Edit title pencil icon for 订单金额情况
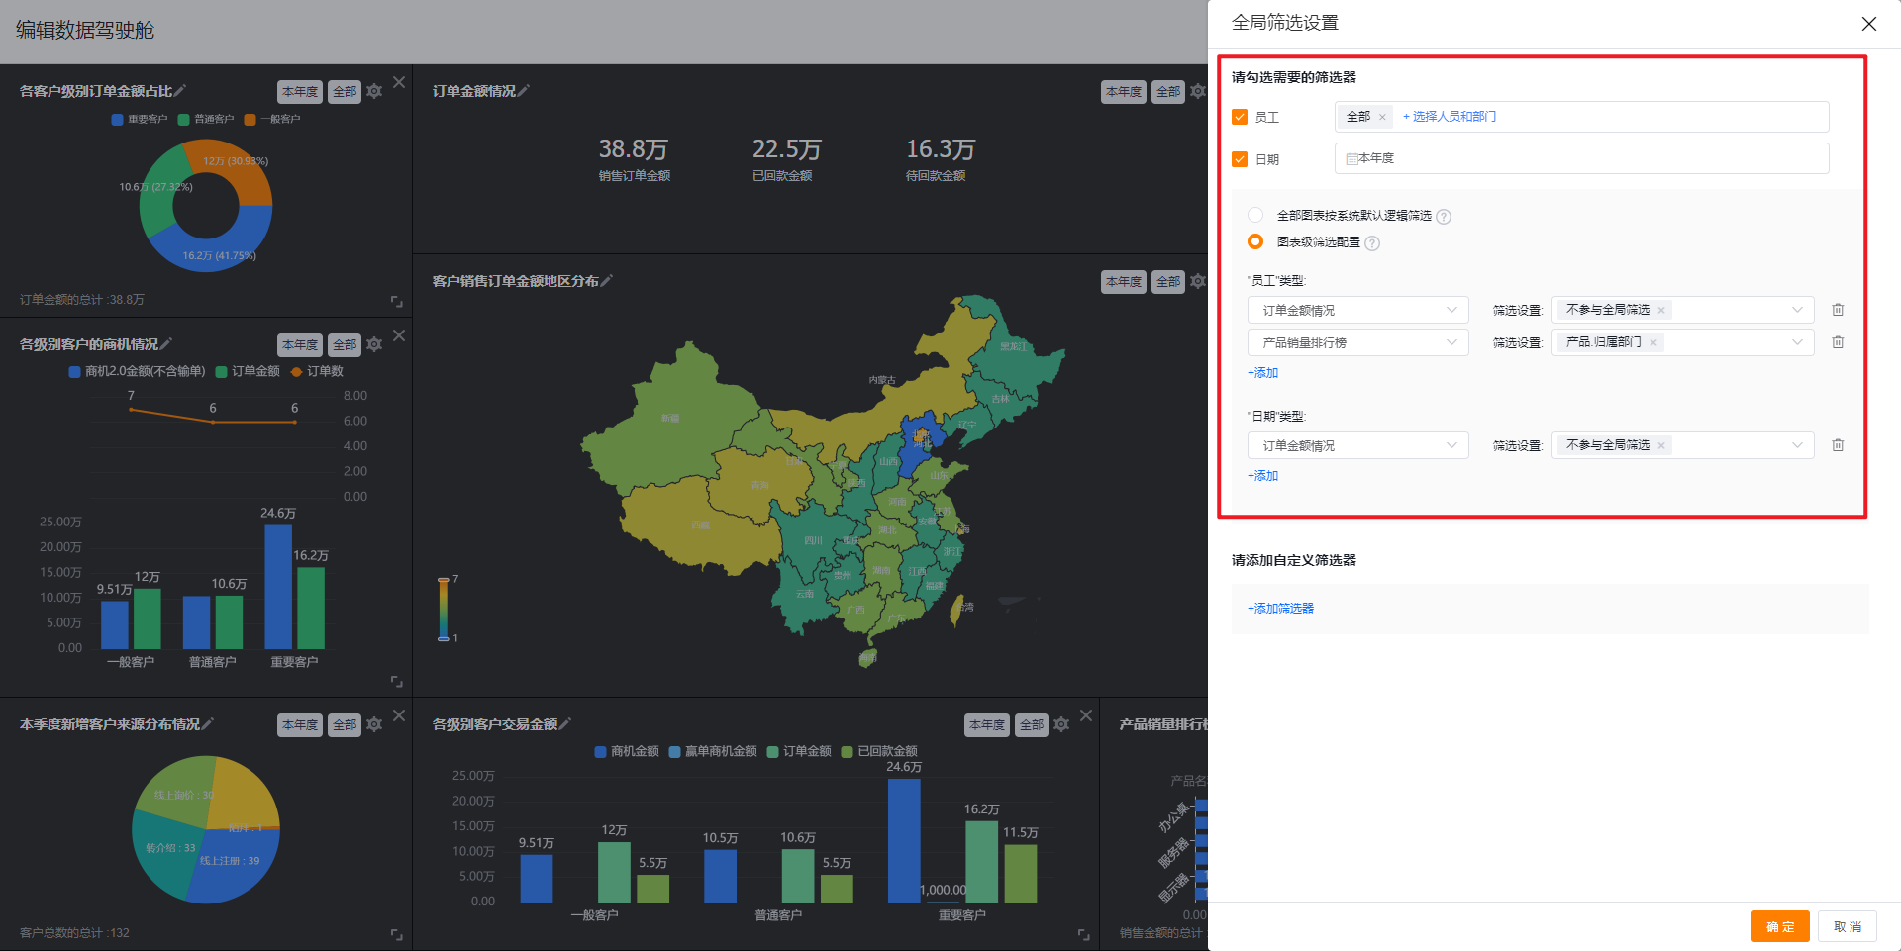The width and height of the screenshot is (1901, 951). coord(524,91)
